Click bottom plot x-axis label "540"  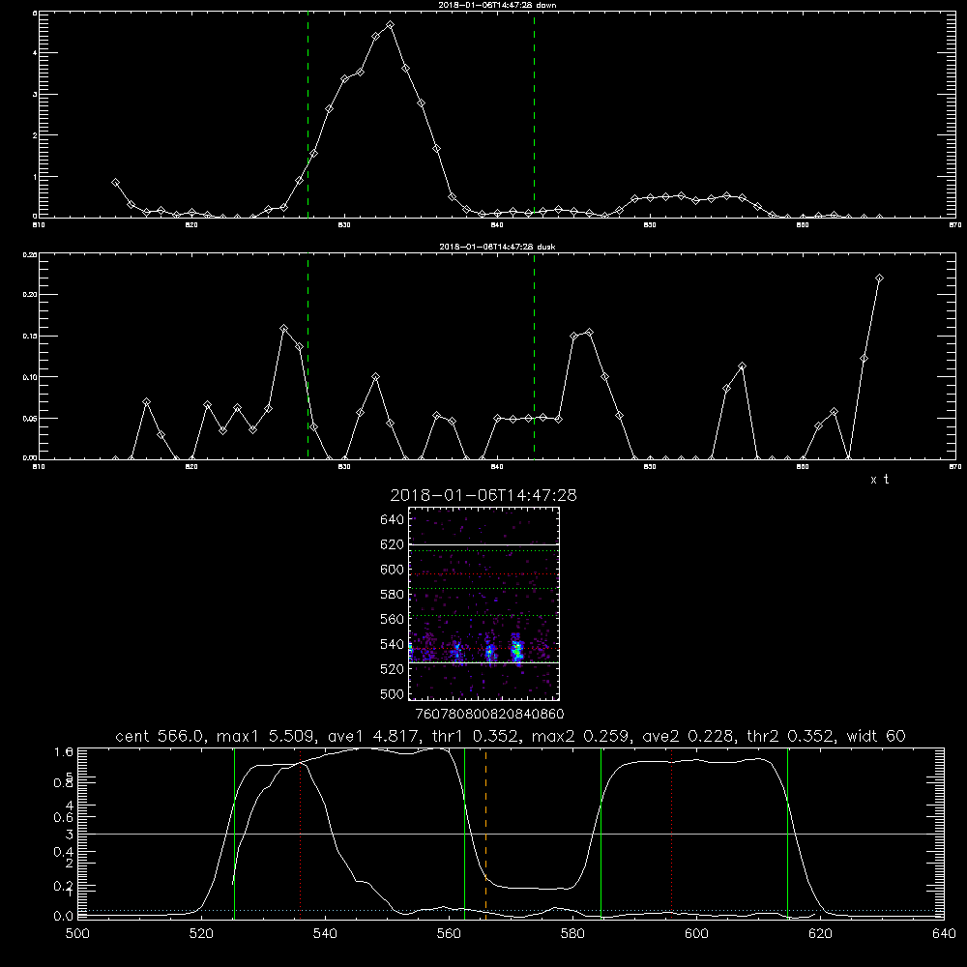[x=325, y=934]
